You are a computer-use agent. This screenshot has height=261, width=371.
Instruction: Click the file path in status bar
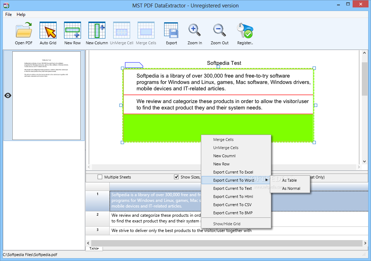click(30, 255)
